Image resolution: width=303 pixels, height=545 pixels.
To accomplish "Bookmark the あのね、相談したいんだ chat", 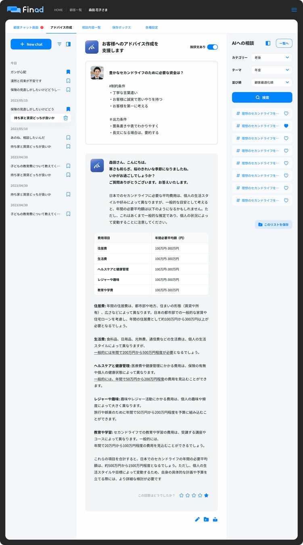I will [68, 138].
